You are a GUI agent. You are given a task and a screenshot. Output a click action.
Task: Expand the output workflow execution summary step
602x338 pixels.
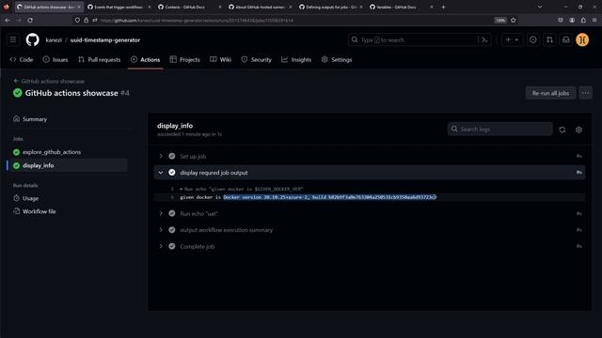(370, 230)
